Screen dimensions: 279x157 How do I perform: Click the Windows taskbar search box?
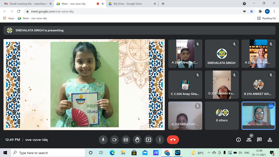coord(48,153)
